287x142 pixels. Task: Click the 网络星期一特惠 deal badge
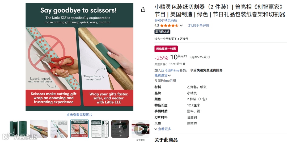(x=166, y=49)
